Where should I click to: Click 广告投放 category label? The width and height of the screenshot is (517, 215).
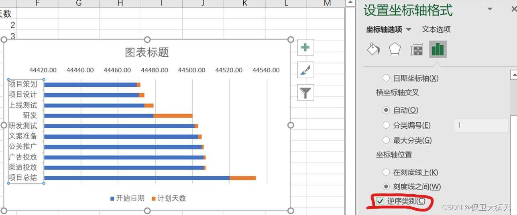tap(23, 157)
